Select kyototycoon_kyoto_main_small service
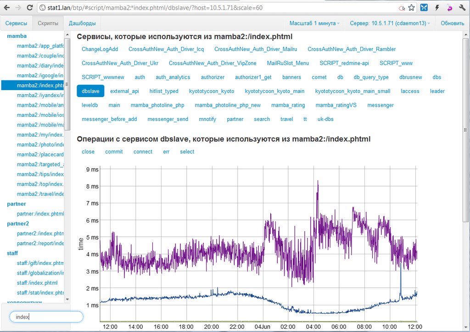The width and height of the screenshot is (470, 332). click(352, 91)
